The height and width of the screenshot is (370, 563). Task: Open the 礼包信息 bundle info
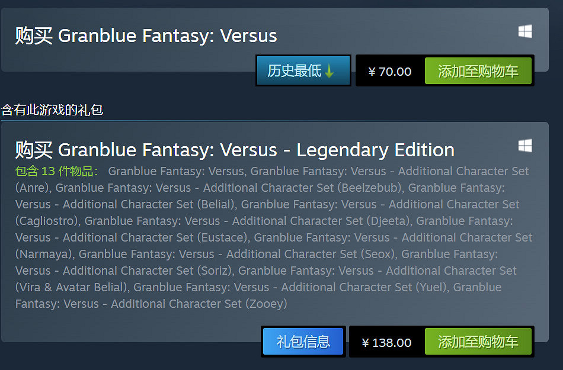coord(303,342)
